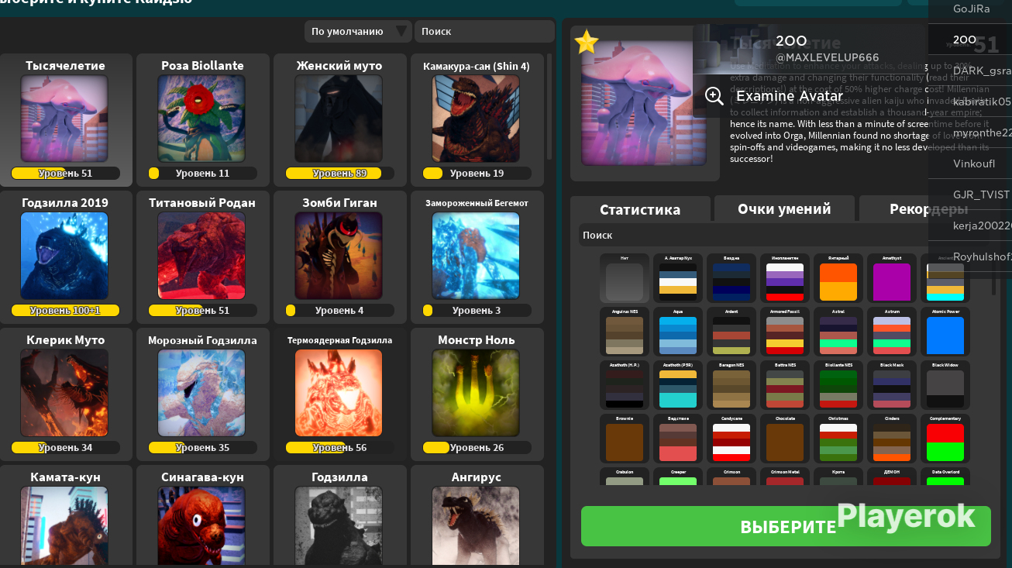Select the Тысячелетие kaiju card
The height and width of the screenshot is (568, 1012).
[x=66, y=120]
